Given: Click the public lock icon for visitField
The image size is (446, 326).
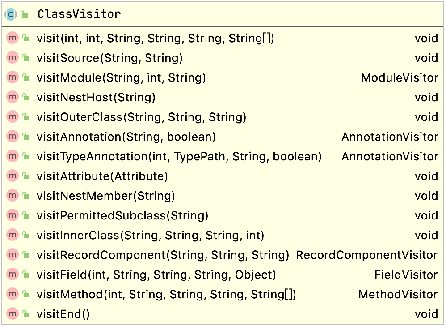Looking at the screenshot, I should [x=26, y=275].
